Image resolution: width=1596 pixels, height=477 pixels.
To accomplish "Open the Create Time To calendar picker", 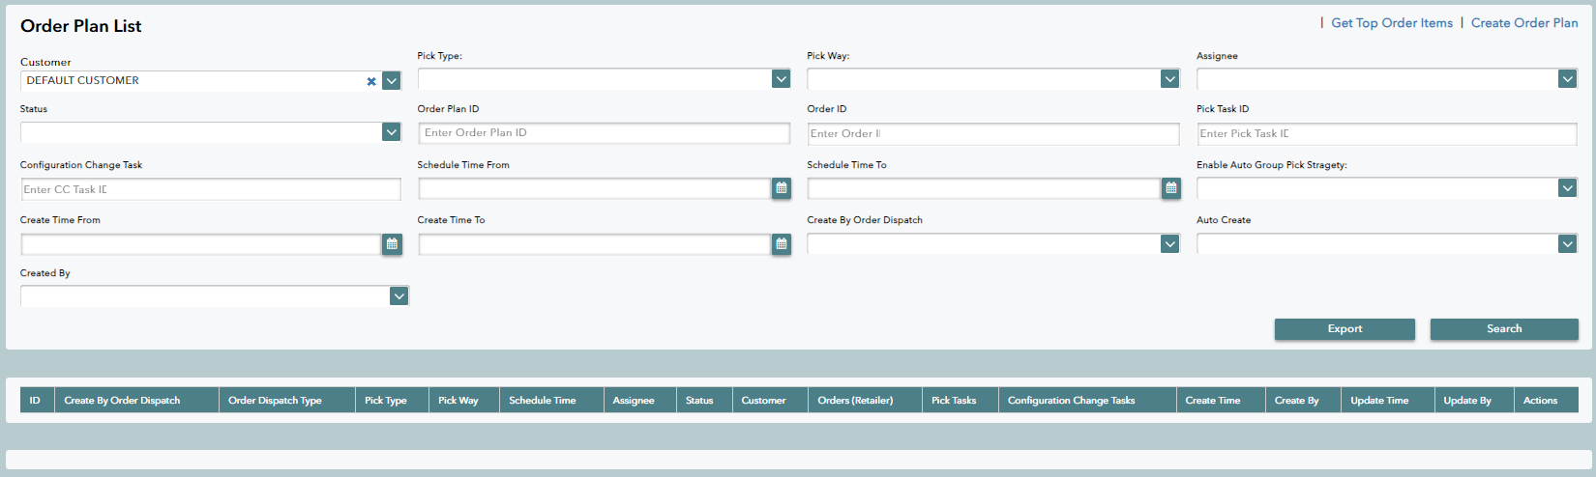I will (782, 244).
